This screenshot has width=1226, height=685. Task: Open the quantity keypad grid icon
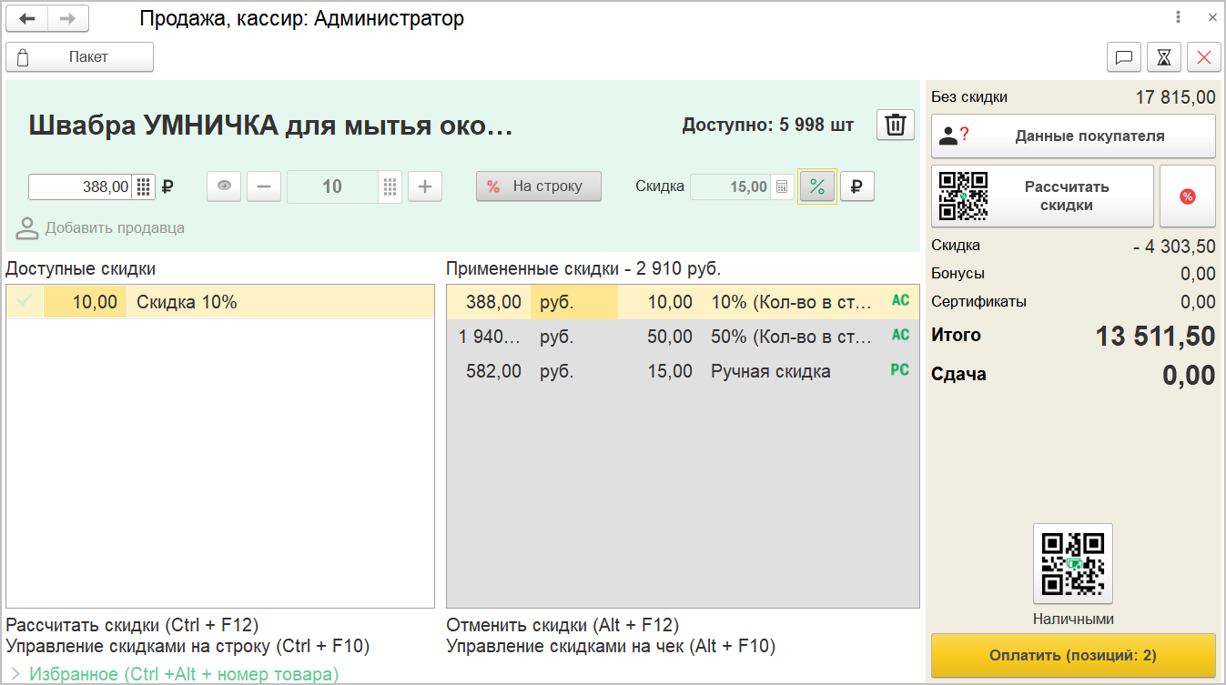[x=390, y=186]
